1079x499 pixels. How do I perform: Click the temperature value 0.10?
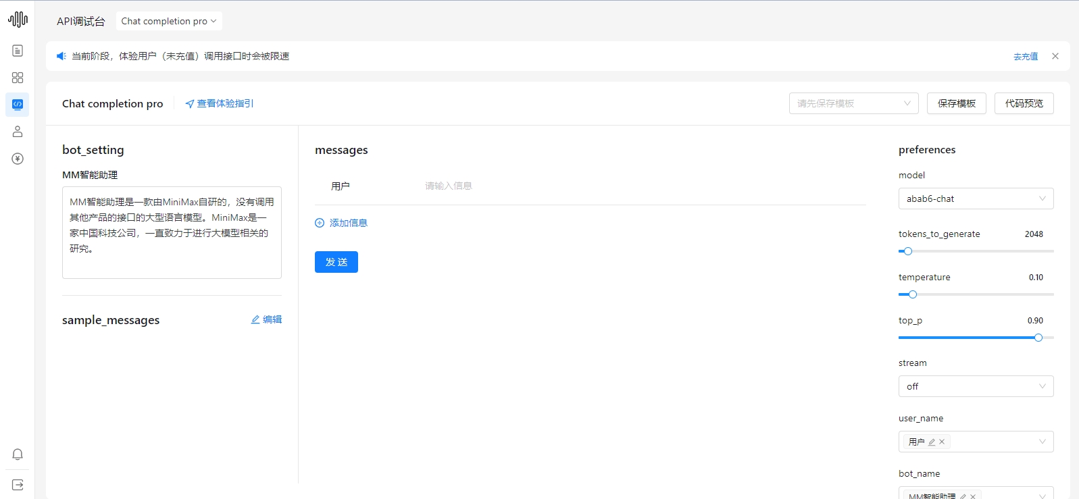tap(1036, 278)
